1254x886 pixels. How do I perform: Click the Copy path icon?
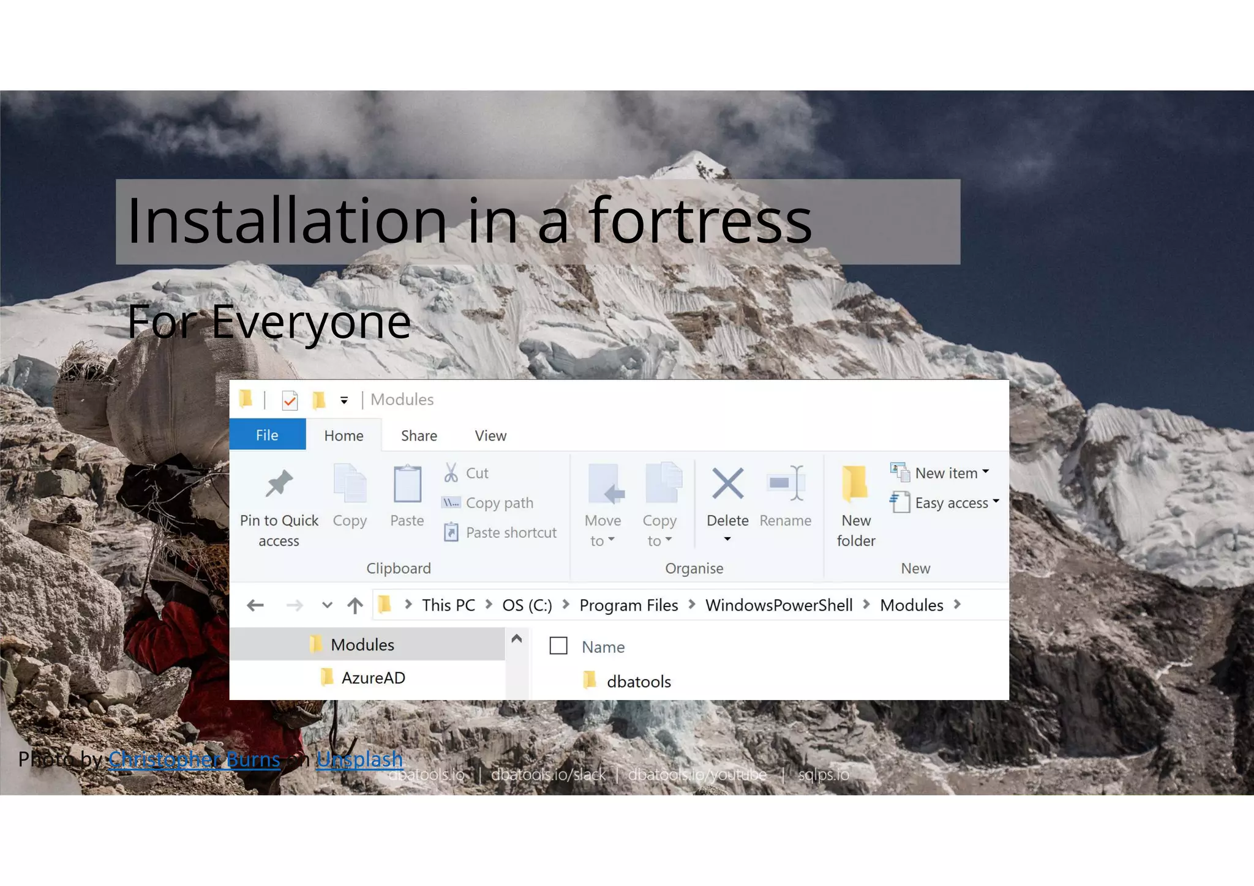click(451, 503)
